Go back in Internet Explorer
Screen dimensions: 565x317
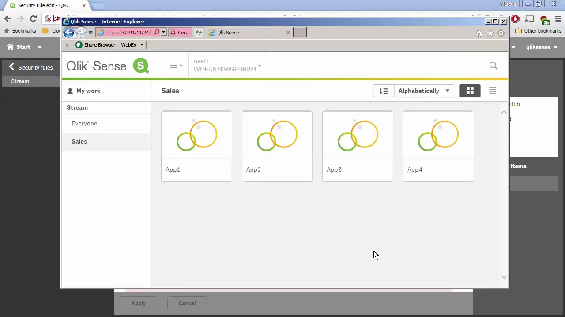tap(68, 32)
